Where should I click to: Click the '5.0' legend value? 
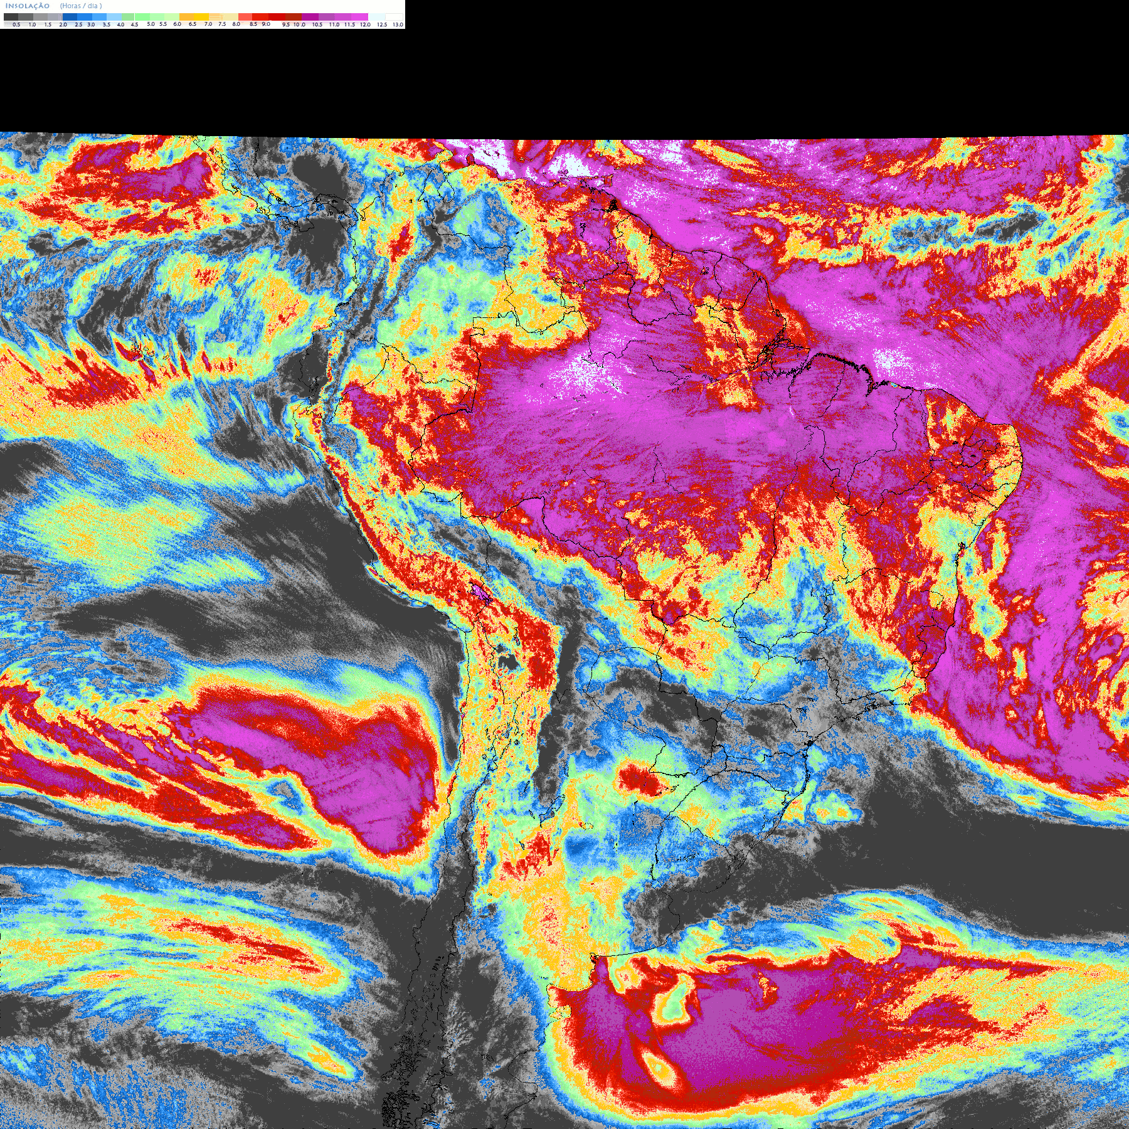pos(151,24)
